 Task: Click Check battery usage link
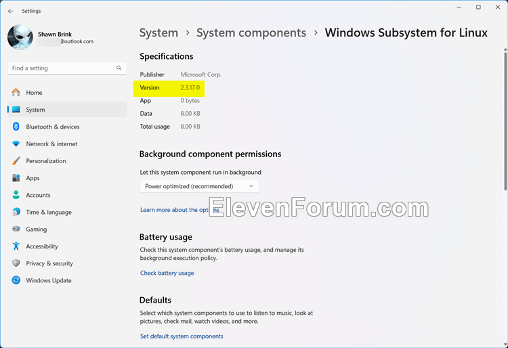point(167,273)
